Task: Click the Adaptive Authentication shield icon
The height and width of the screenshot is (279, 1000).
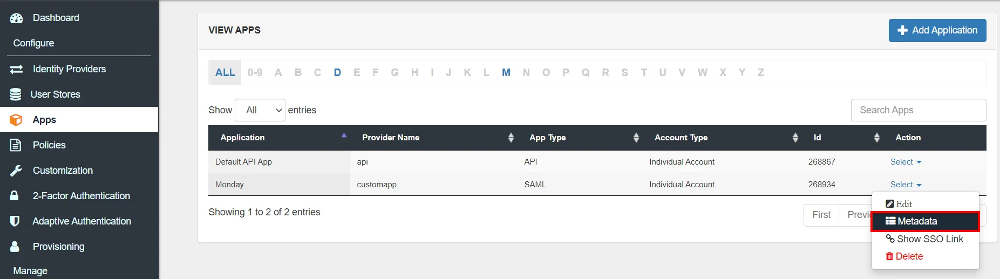Action: pyautogui.click(x=15, y=221)
